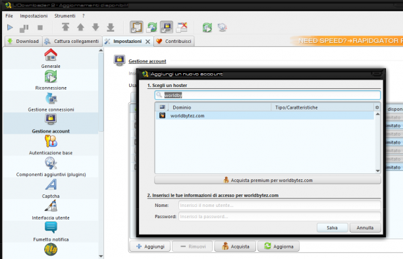Switch to Cattura collegamenti tab
Viewport: 403px width, 259px height.
(x=72, y=41)
